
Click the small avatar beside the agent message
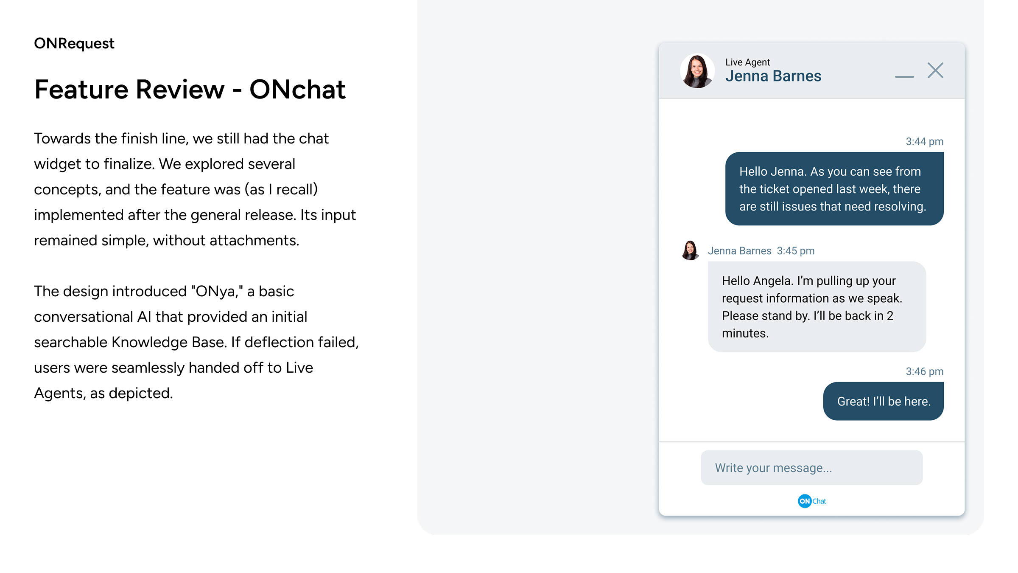point(690,250)
